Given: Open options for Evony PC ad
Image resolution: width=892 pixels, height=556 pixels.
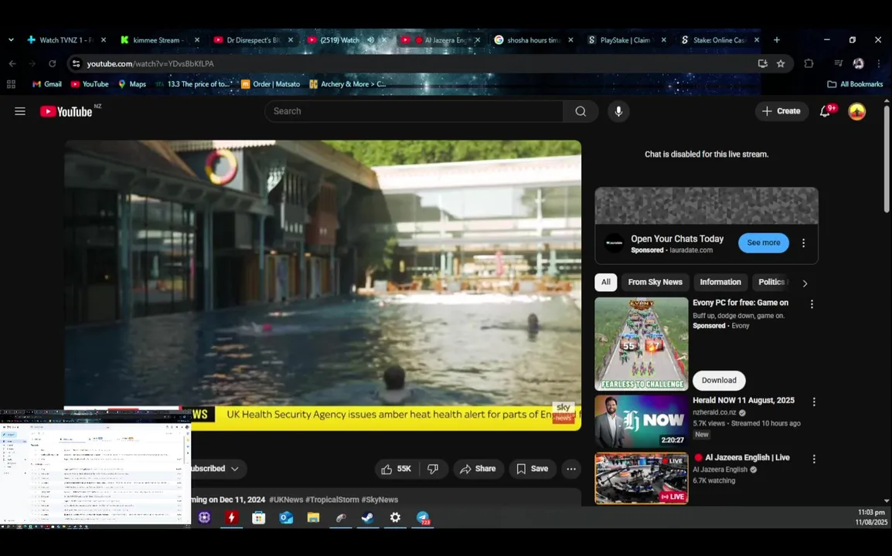Looking at the screenshot, I should [812, 304].
